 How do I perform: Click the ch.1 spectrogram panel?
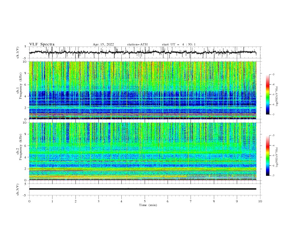point(143,90)
